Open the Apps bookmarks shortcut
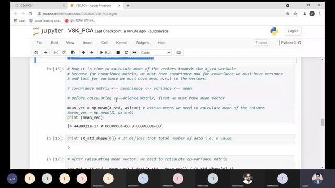 point(20,21)
